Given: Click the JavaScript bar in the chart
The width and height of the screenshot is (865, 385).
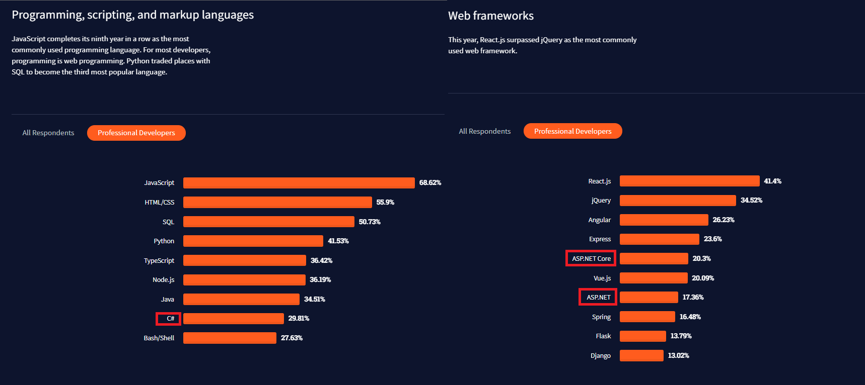Looking at the screenshot, I should [x=299, y=183].
